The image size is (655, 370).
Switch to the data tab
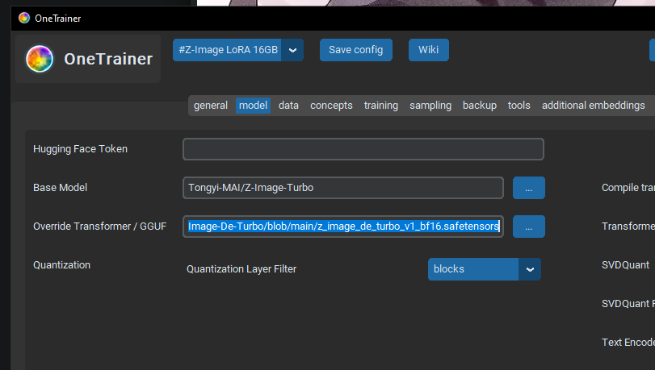[288, 106]
